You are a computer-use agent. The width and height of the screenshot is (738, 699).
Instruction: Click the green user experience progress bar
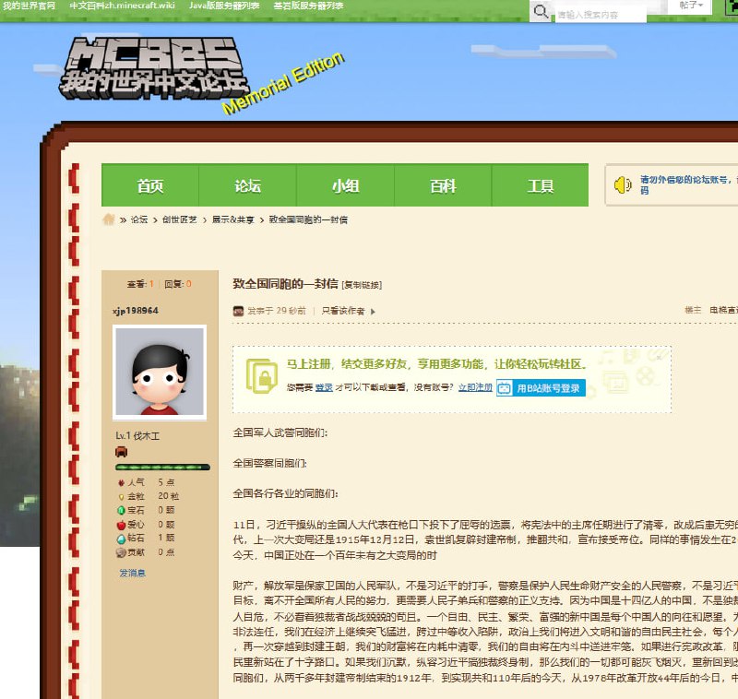(x=161, y=468)
